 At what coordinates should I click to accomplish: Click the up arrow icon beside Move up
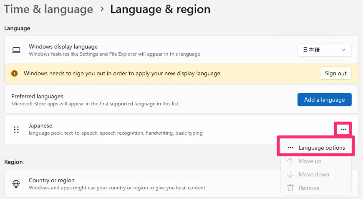coord(290,161)
